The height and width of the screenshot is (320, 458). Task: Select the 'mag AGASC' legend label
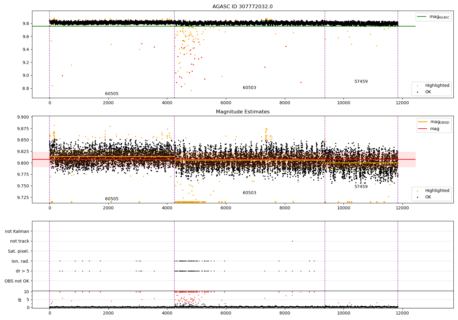(439, 17)
